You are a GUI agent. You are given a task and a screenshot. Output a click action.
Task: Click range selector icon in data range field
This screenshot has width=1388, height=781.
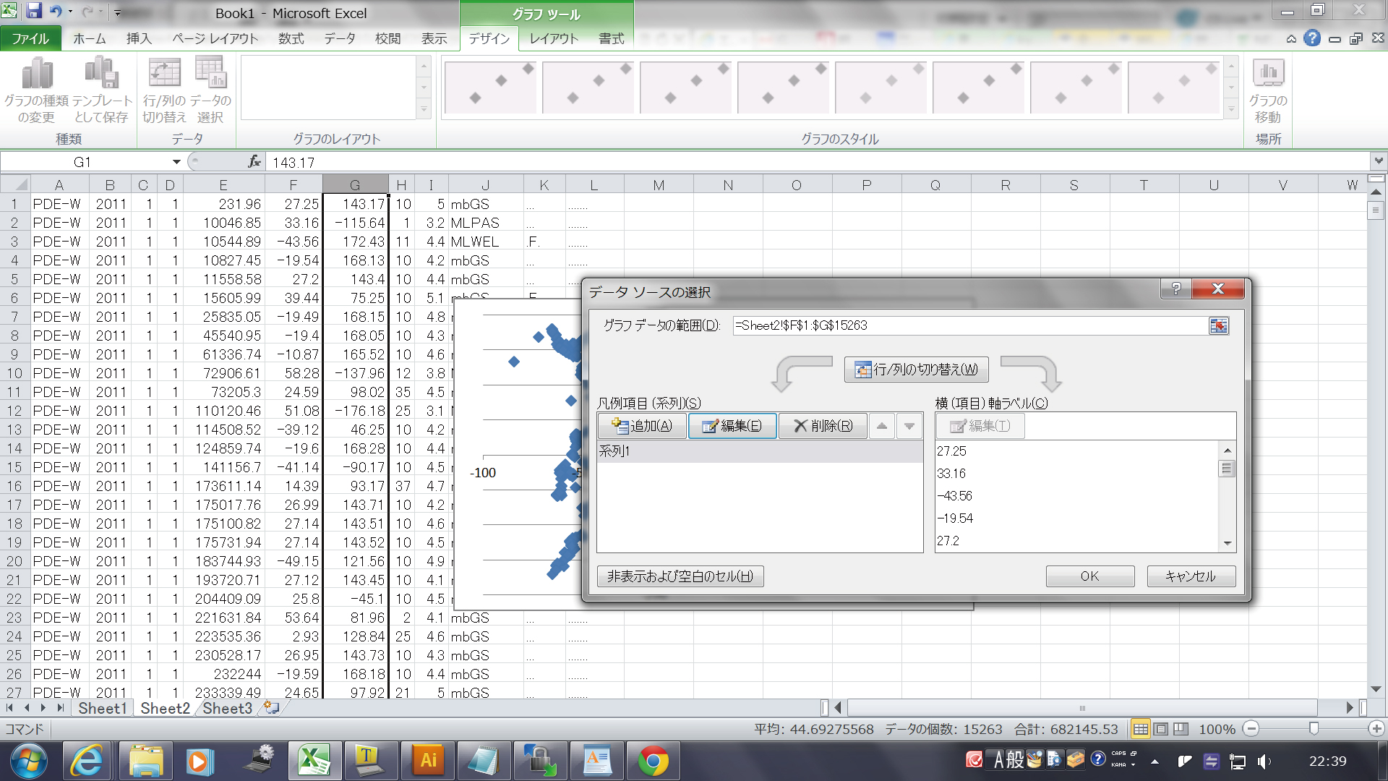1219,325
